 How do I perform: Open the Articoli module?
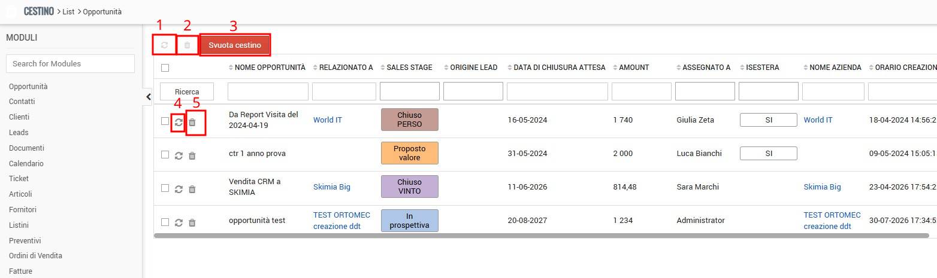point(20,194)
